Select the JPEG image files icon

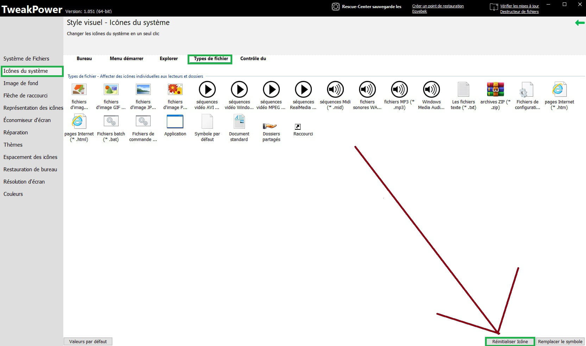pos(143,90)
